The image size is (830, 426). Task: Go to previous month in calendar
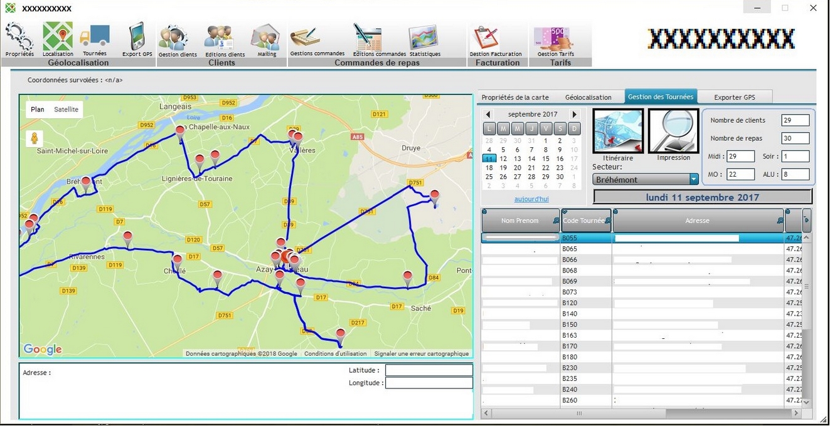[x=489, y=115]
